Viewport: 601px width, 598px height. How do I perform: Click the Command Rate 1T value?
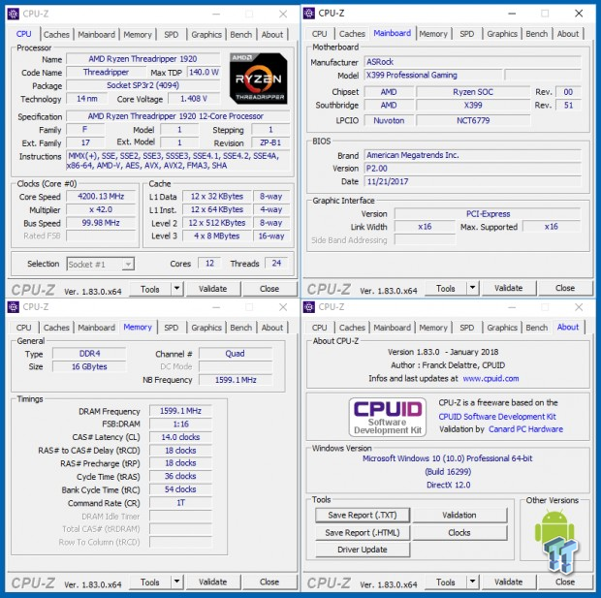coord(180,503)
